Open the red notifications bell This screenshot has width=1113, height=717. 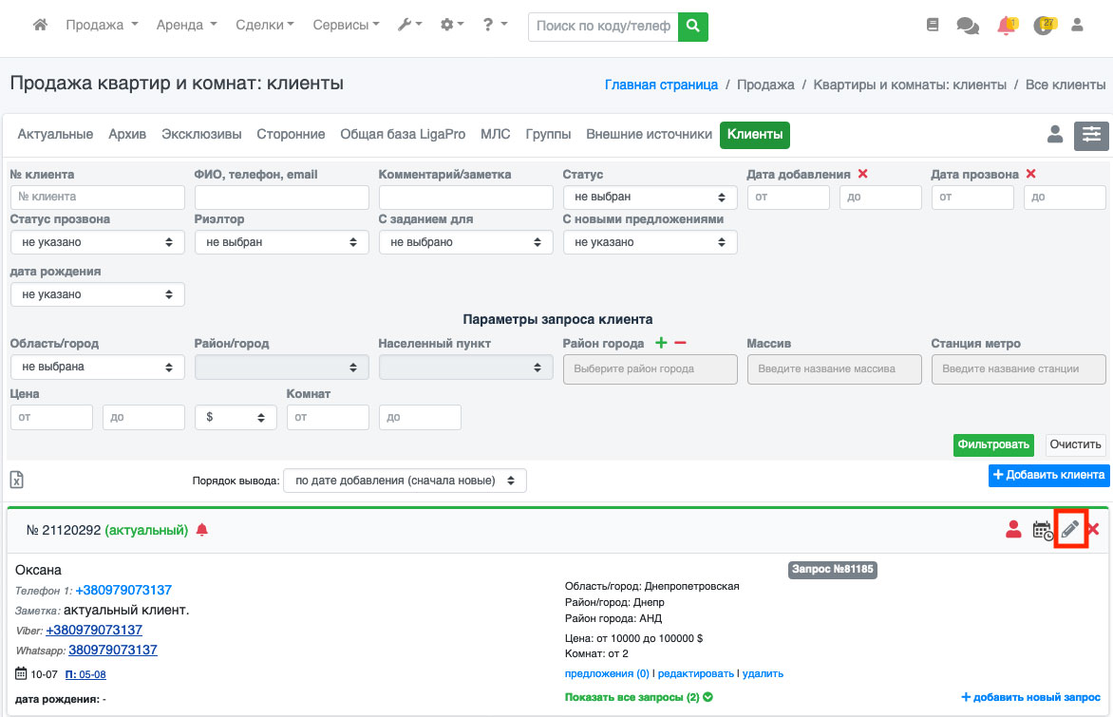pyautogui.click(x=1006, y=26)
